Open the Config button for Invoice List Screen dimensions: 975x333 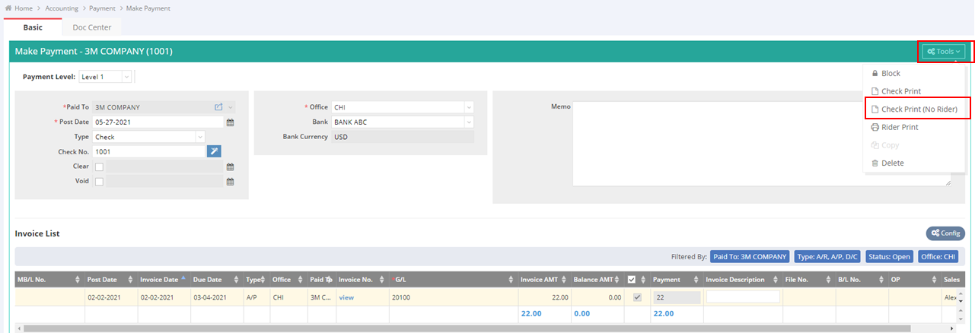click(x=945, y=233)
